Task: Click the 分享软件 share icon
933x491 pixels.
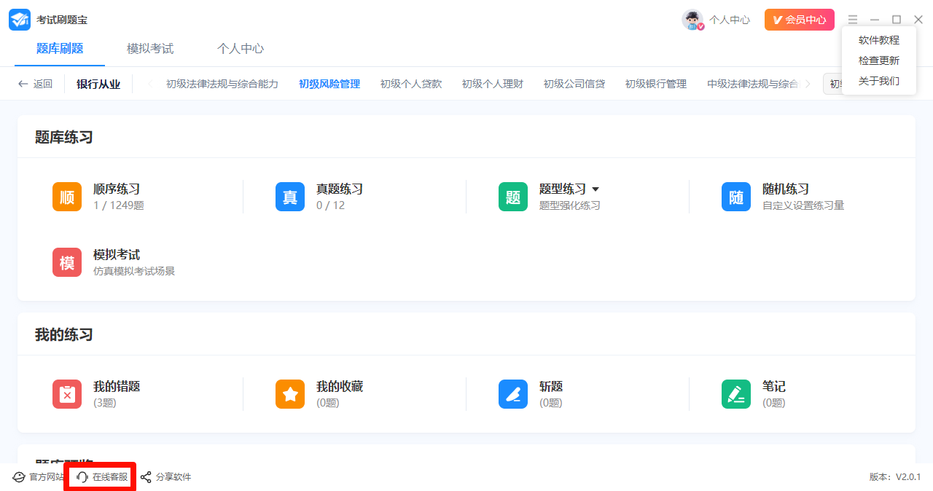Action: click(146, 477)
